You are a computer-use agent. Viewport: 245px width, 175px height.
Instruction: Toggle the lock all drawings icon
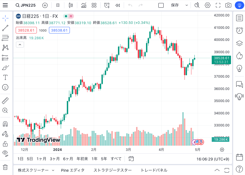point(5,144)
